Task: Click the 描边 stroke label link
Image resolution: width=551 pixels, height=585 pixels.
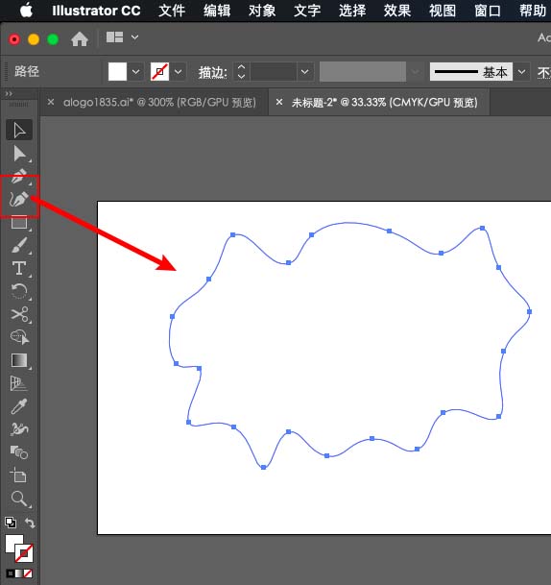Action: click(212, 72)
